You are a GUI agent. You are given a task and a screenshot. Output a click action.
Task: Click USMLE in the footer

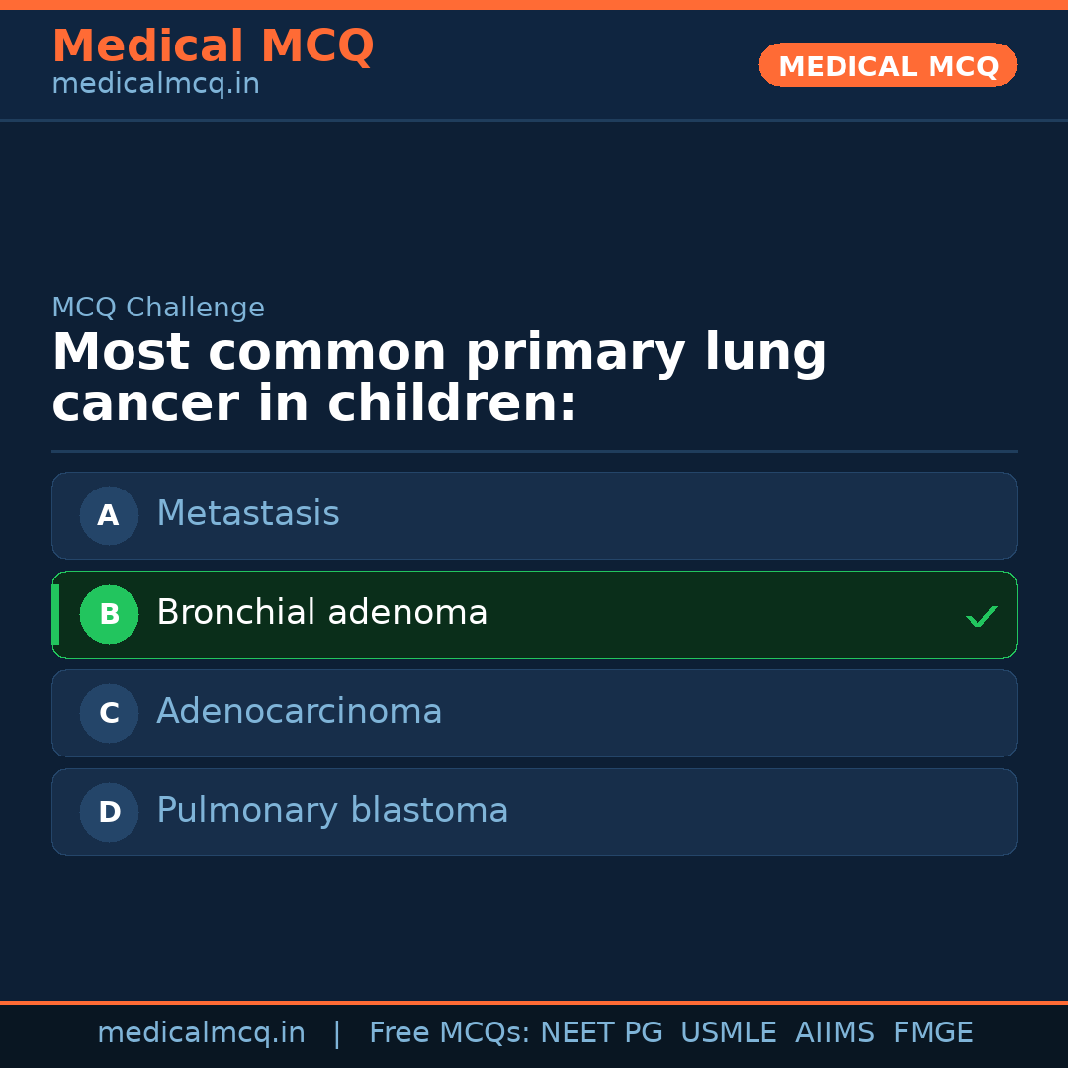coord(728,1033)
